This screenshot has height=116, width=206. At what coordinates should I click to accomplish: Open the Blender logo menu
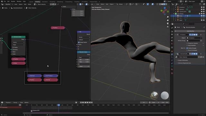(x=2, y=1)
